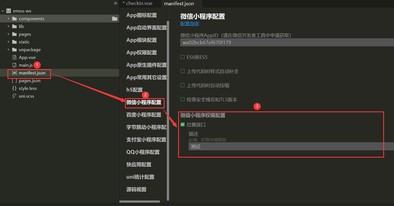The width and height of the screenshot is (394, 206).
Task: Open App原生插件配置 section
Action: [x=147, y=65]
